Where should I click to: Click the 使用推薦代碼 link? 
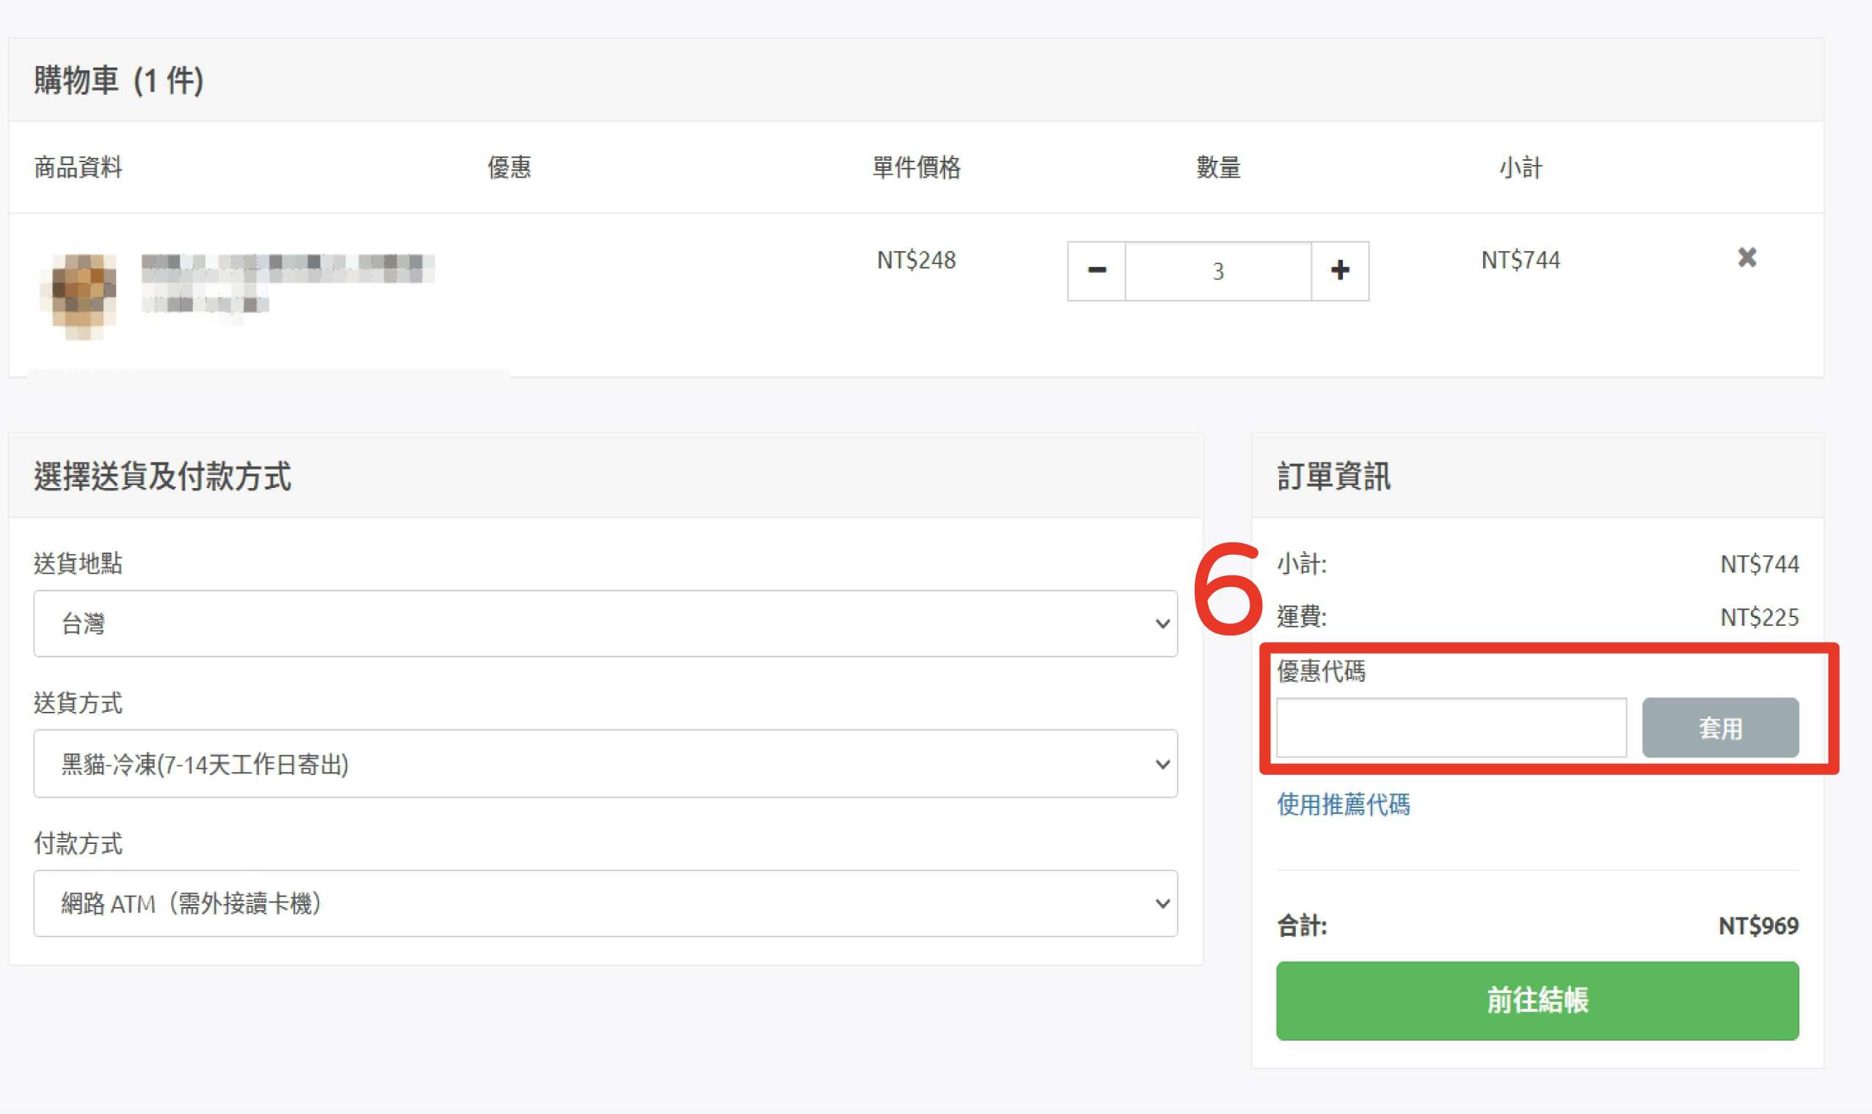point(1343,805)
